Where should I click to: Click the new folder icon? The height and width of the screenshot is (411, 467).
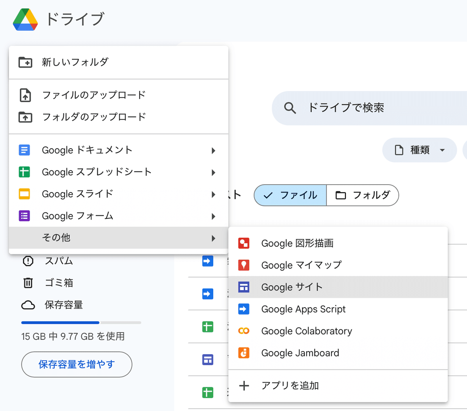point(25,62)
